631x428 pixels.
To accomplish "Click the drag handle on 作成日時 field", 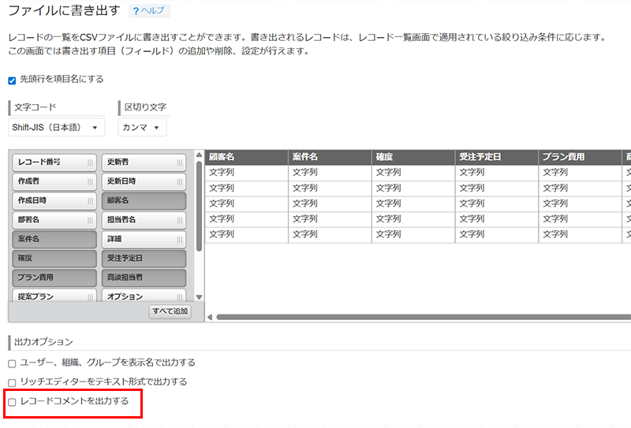I will 90,200.
